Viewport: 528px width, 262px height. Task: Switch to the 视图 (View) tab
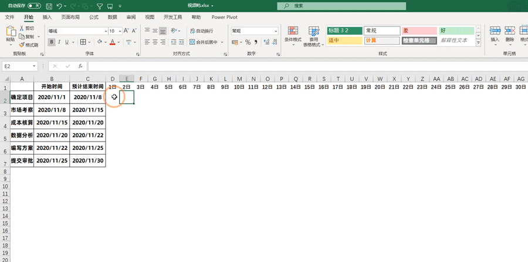[150, 17]
